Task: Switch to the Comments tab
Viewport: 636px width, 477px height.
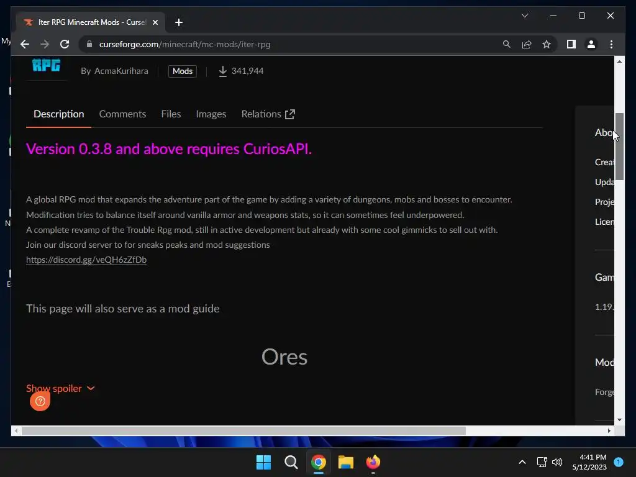Action: (122, 114)
